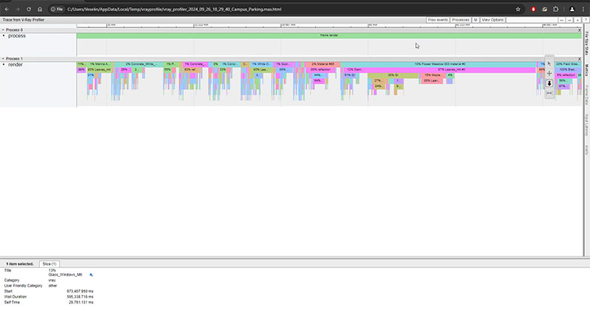Select the 15% Maple slice

click(433, 76)
